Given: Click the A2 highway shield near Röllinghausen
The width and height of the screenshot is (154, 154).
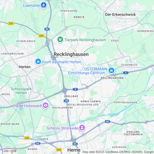Looking at the screenshot, I should [x=126, y=73].
